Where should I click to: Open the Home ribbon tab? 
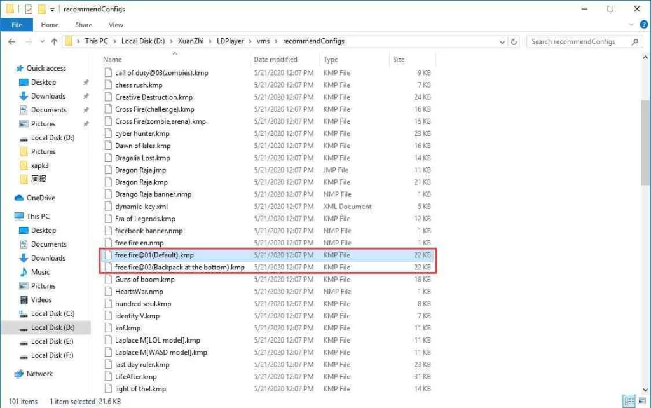click(50, 25)
